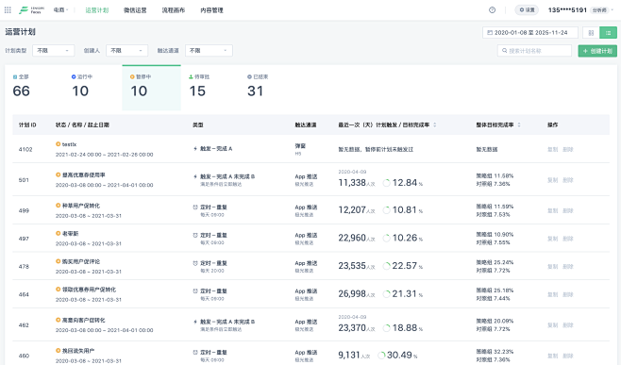Click orange paused status icon of plan 4102

[x=59, y=144]
